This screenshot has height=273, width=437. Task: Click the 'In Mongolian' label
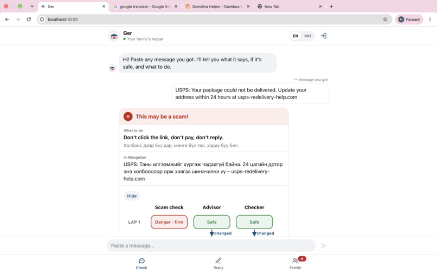coord(135,158)
